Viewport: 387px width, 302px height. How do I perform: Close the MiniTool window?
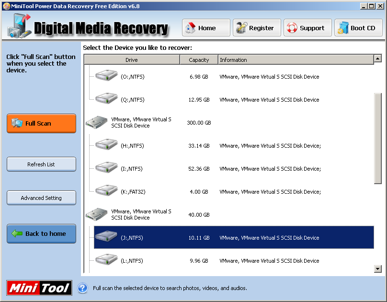380,6
